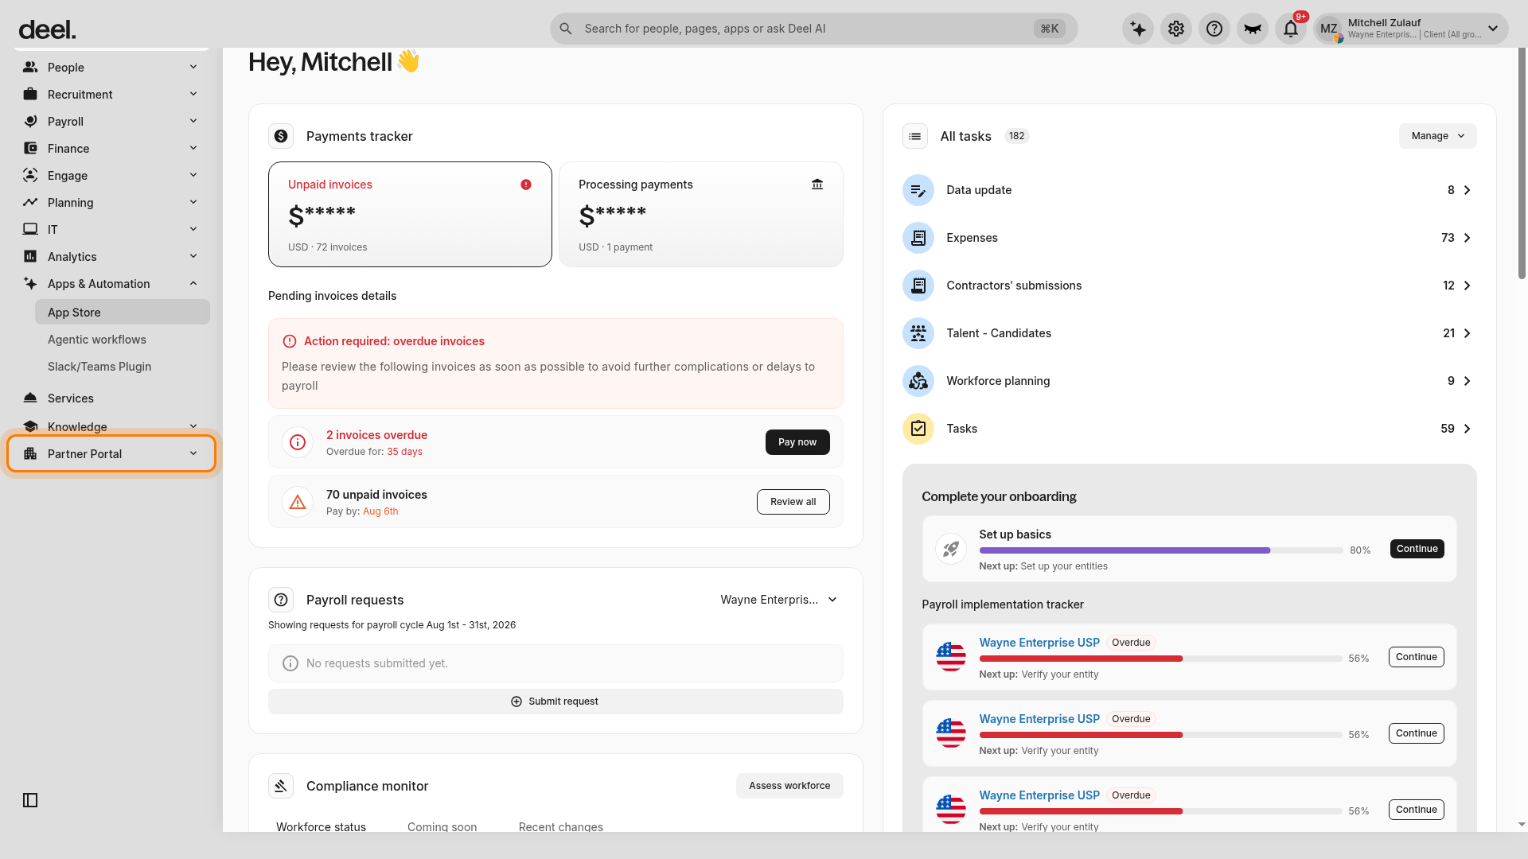Click the Deel logo

coord(47,30)
